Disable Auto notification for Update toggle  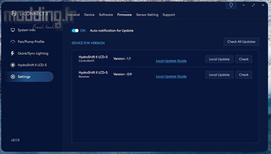tap(75, 30)
